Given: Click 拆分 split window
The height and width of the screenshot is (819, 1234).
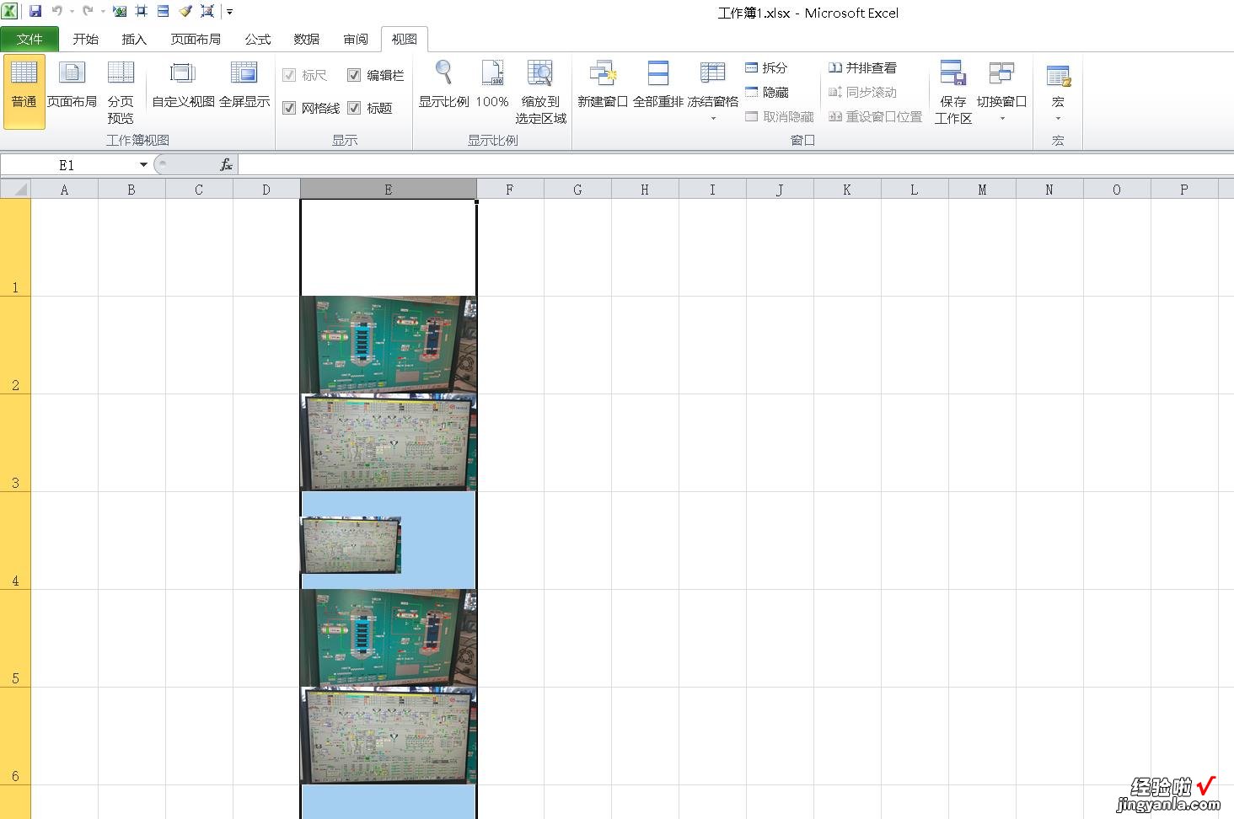Looking at the screenshot, I should 766,67.
